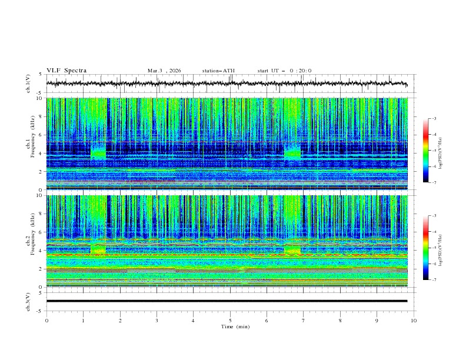Screen dimensions: 466x360
Task: Click the "3" tick label on the Time axis
Action: (157, 321)
